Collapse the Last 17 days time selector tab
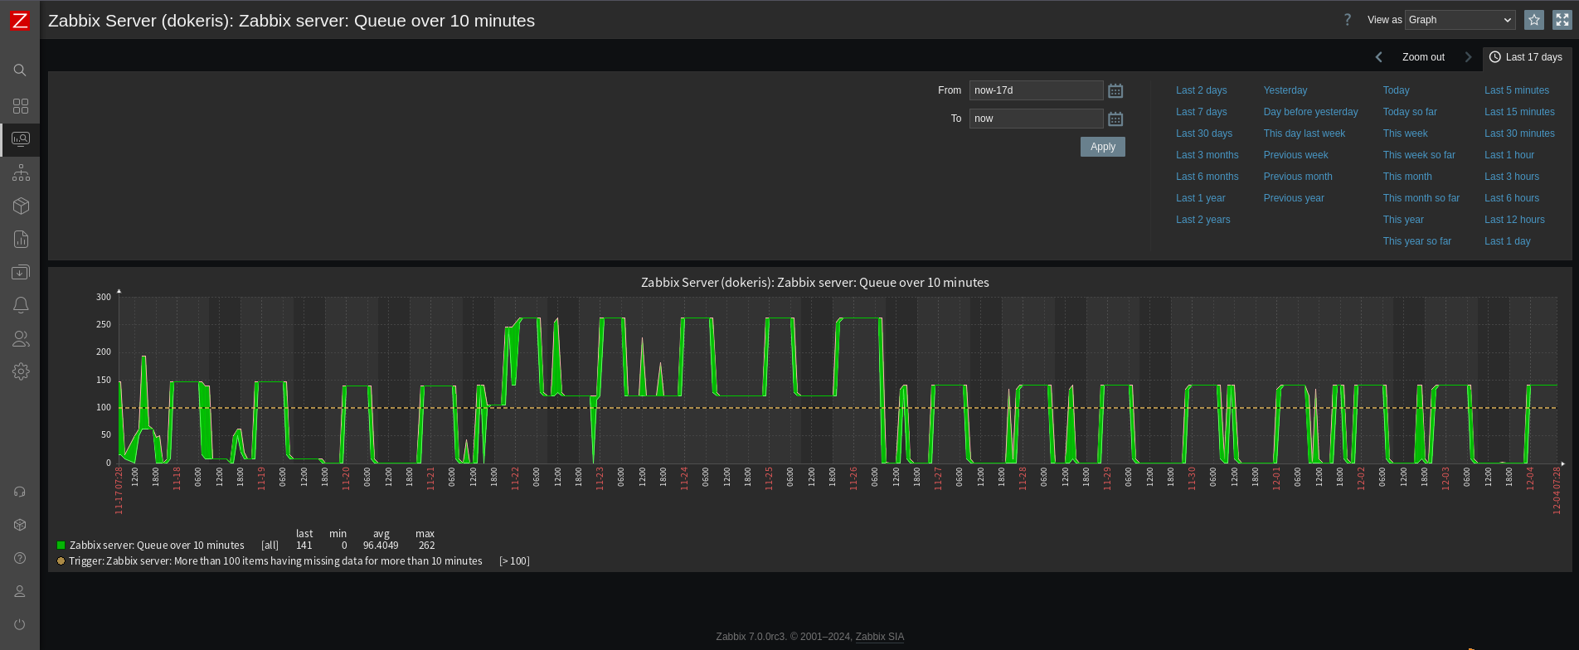Viewport: 1579px width, 650px height. (x=1527, y=57)
